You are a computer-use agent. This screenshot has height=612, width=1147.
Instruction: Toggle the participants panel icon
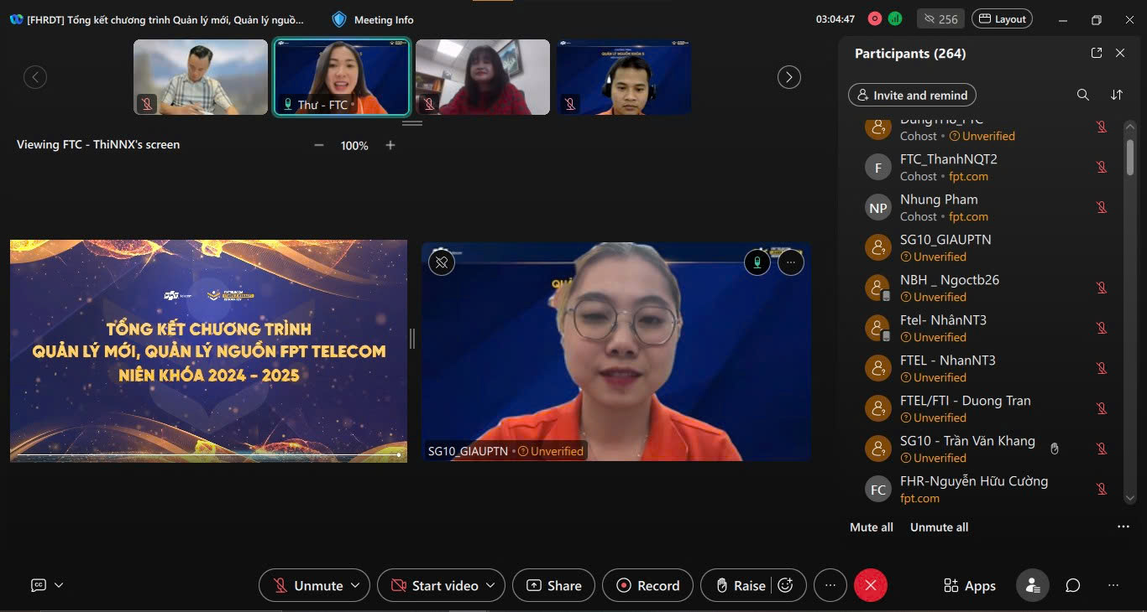pyautogui.click(x=1032, y=585)
